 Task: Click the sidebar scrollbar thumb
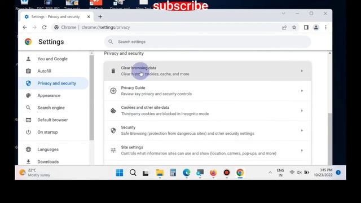pyautogui.click(x=91, y=98)
